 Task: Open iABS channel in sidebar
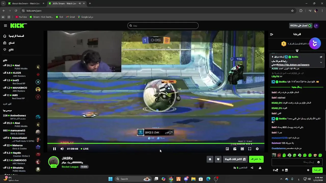(x=22, y=97)
